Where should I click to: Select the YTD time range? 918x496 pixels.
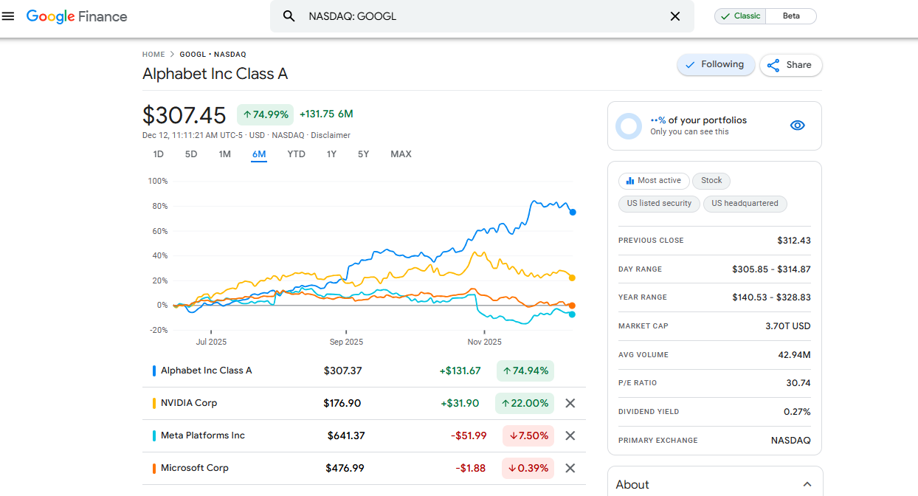(296, 154)
